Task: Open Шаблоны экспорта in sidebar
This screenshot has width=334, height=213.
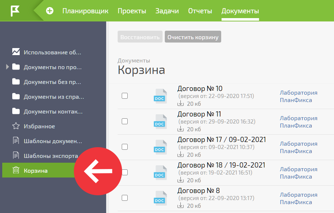Action: point(51,156)
